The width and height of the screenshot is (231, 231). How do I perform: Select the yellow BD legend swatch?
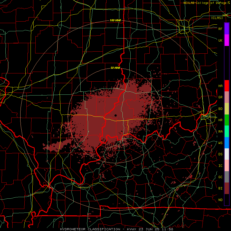[227, 109]
